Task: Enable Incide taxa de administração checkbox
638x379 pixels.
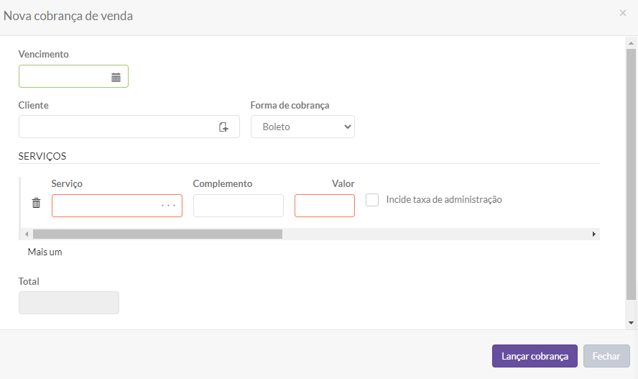Action: coord(372,200)
